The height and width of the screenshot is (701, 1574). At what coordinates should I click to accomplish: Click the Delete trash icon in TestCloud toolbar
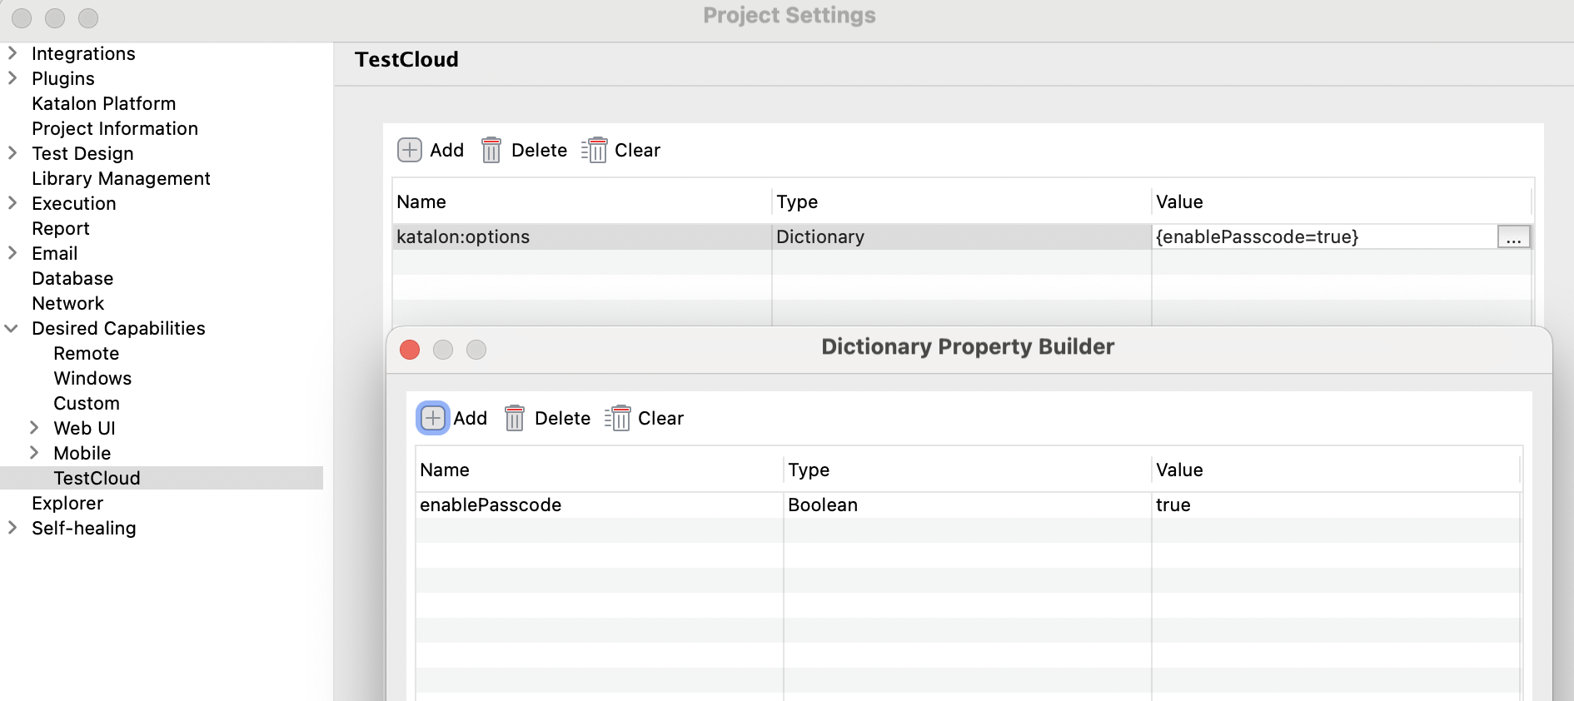point(491,150)
